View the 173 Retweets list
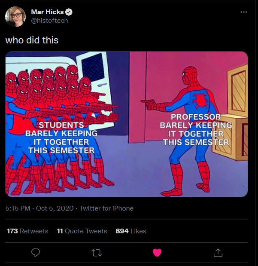This screenshot has width=258, height=266. [27, 231]
